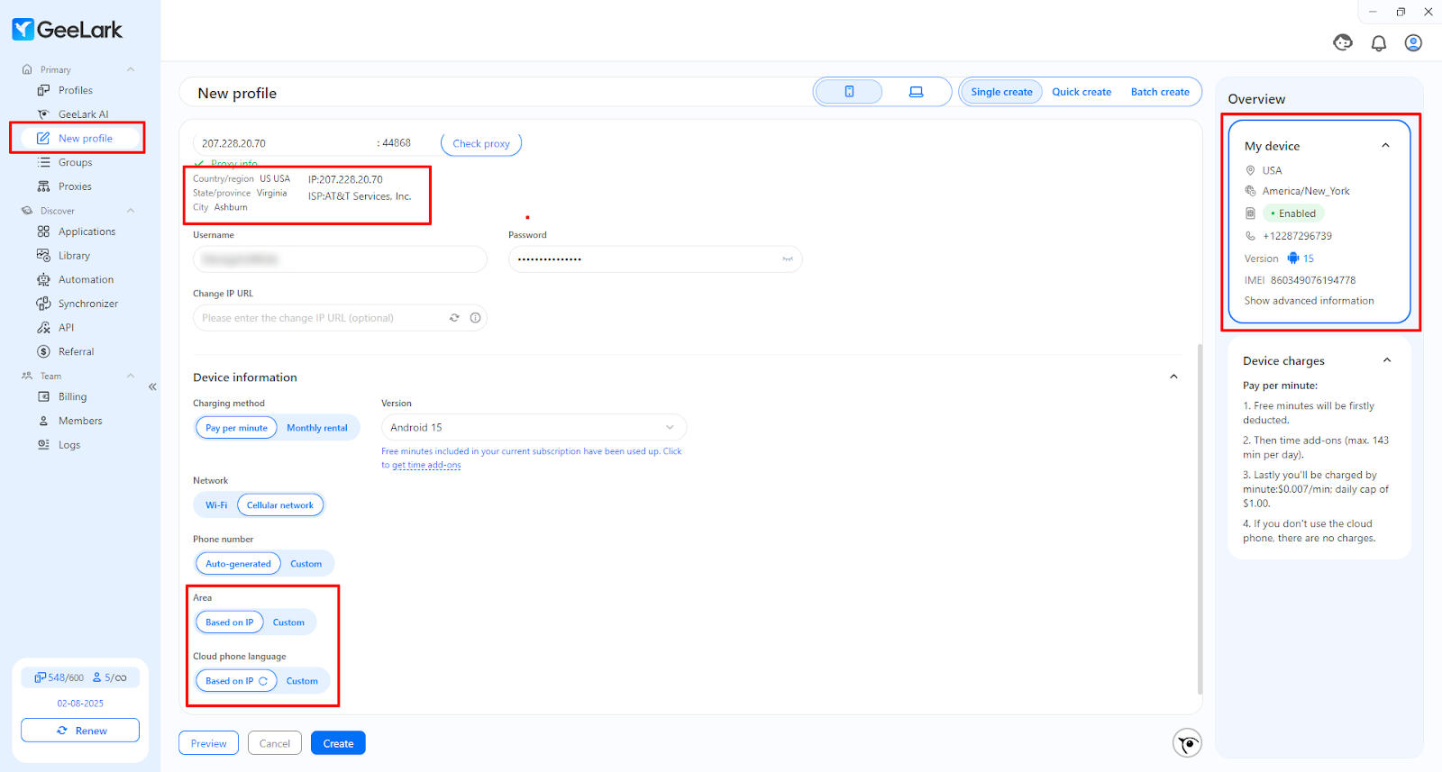Select Wi-Fi network option
This screenshot has height=772, width=1442.
click(216, 505)
